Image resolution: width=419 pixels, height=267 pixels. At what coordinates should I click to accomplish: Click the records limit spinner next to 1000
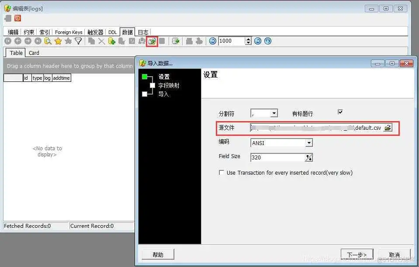(248, 41)
